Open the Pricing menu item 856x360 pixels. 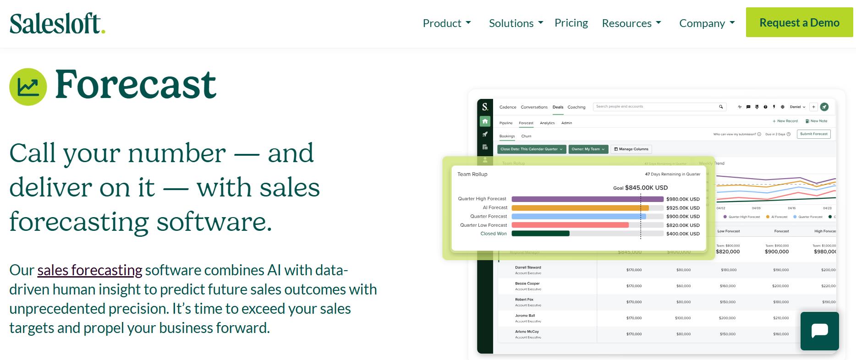click(571, 22)
